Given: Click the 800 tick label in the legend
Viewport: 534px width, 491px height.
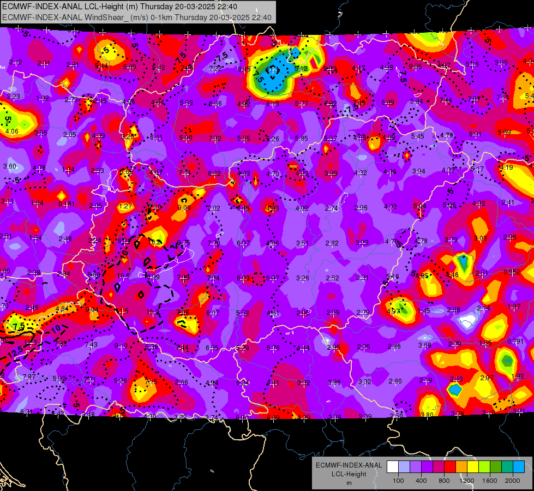Looking at the screenshot, I should 444,481.
